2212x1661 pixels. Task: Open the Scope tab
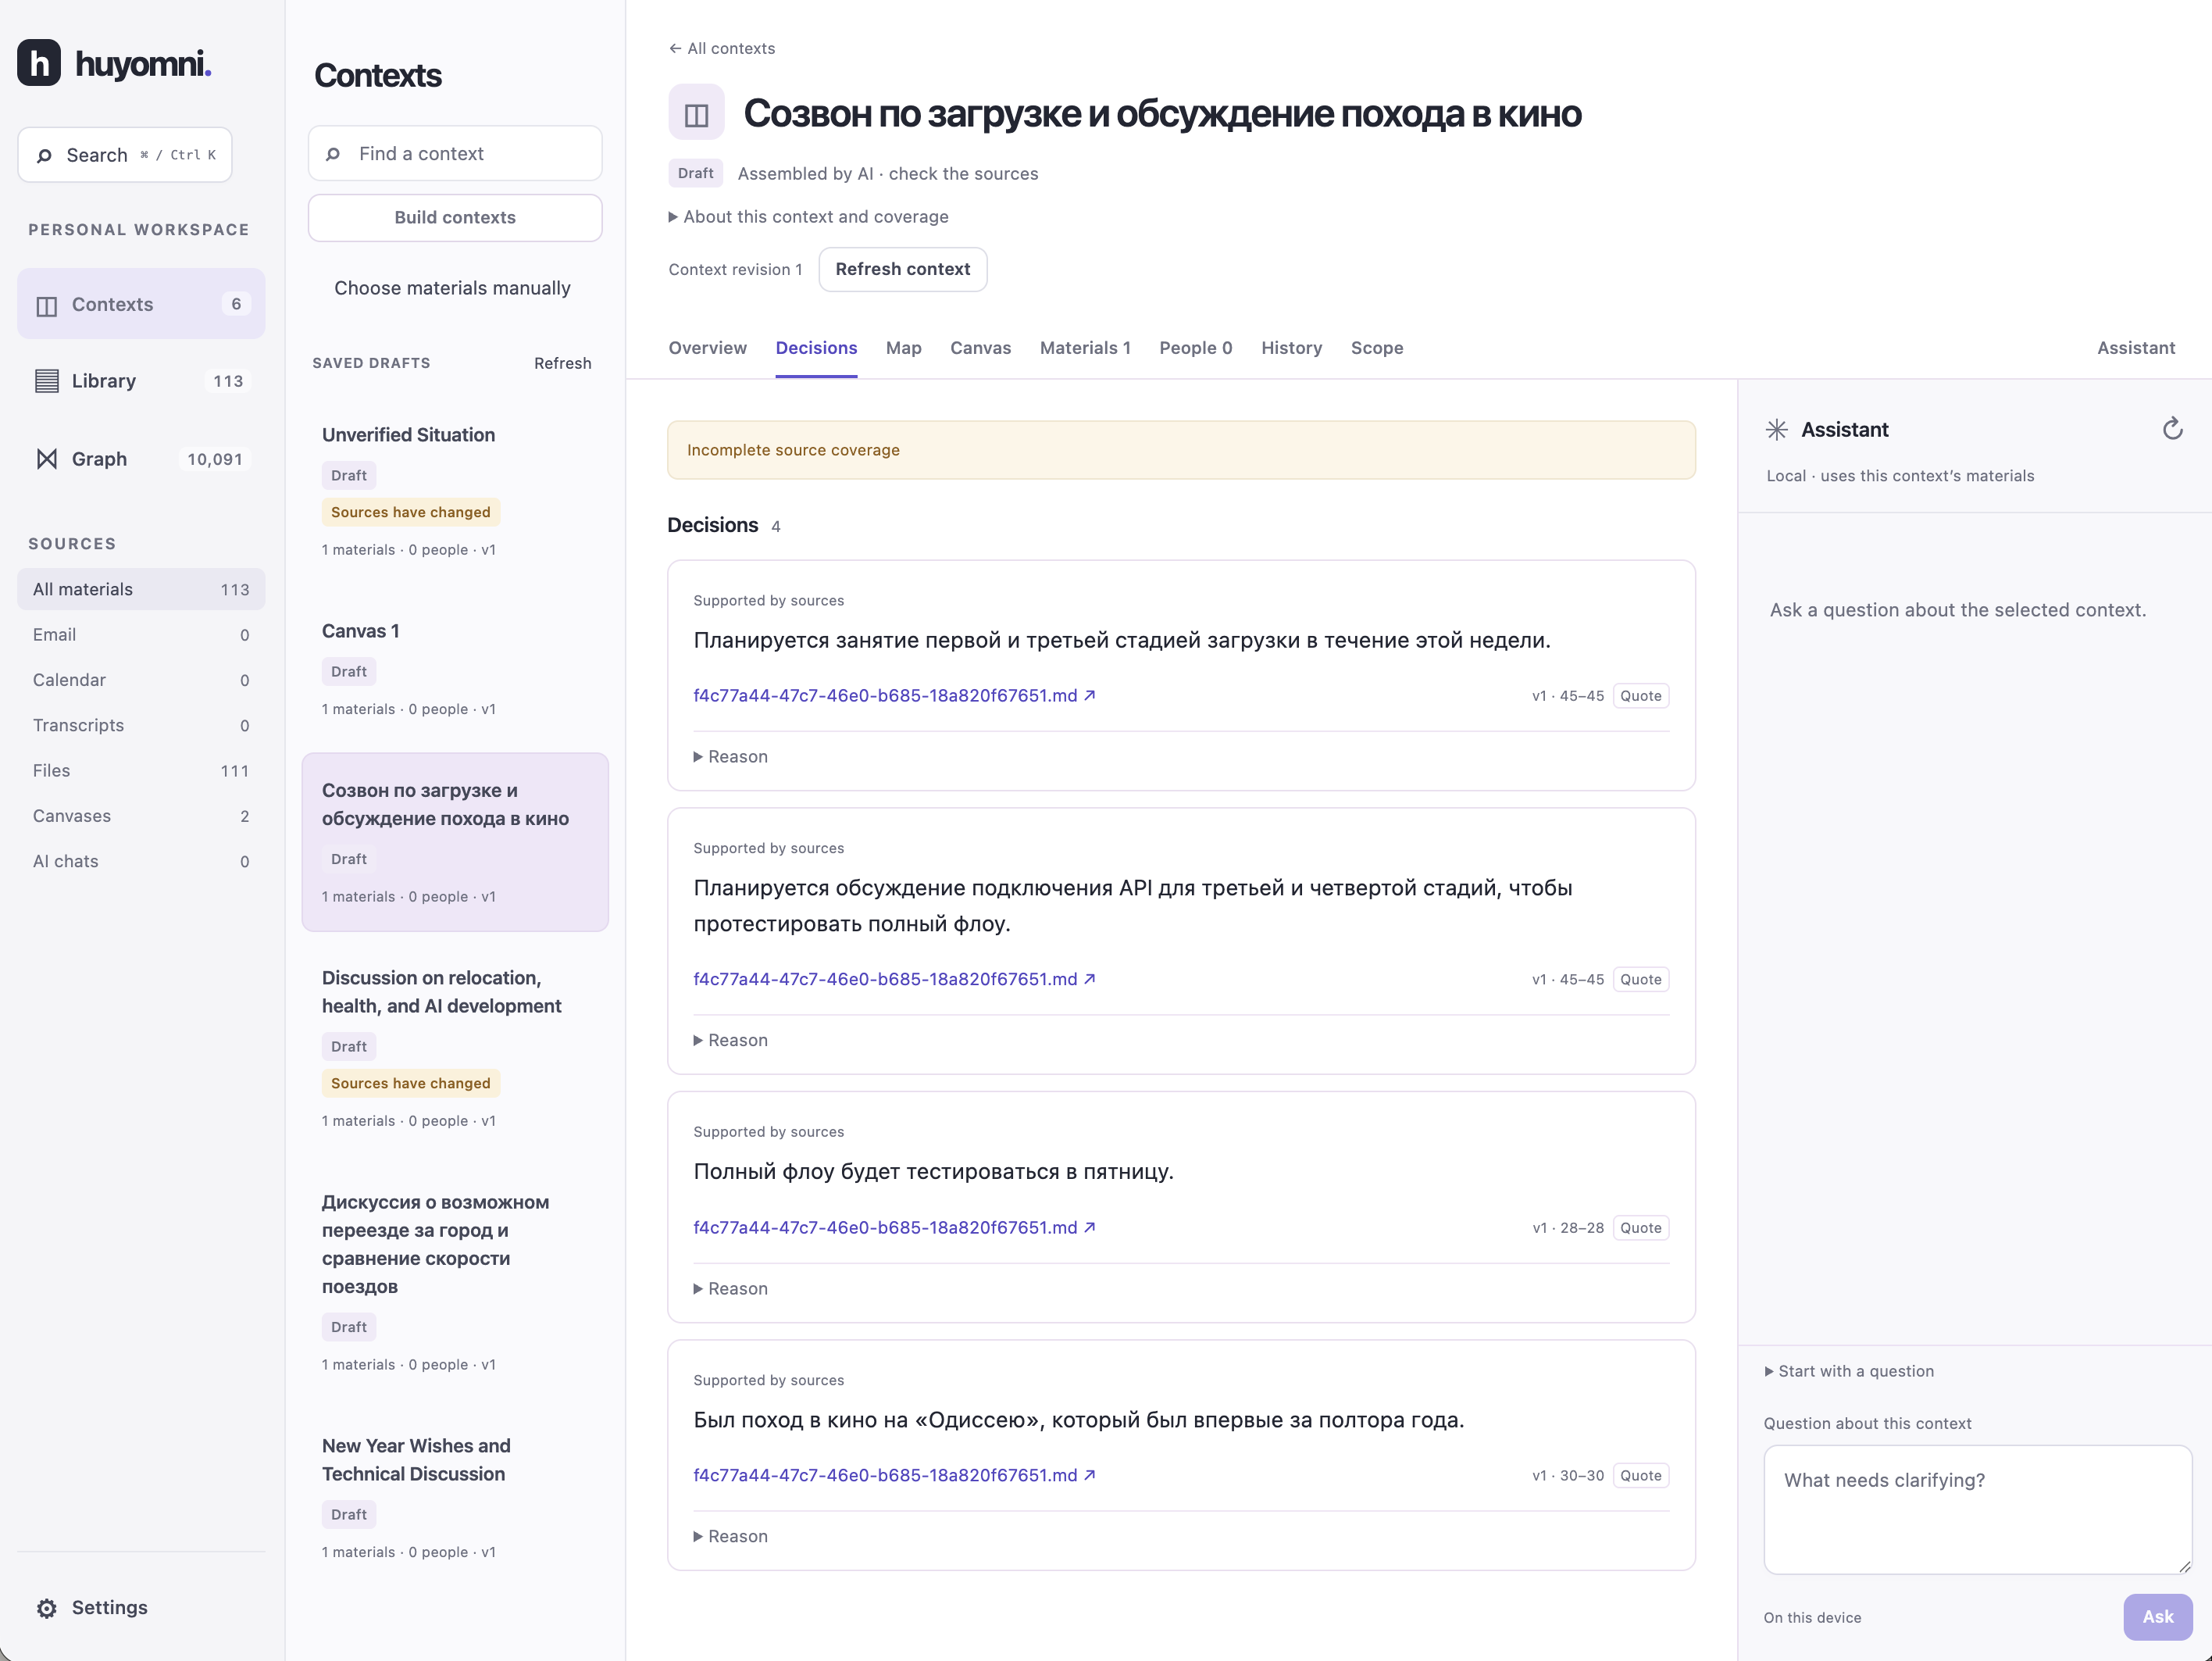pyautogui.click(x=1377, y=348)
